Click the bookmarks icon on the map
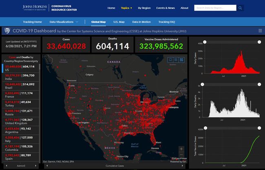Image resolution: width=265 pixels, height=170 pixels. click(x=170, y=60)
